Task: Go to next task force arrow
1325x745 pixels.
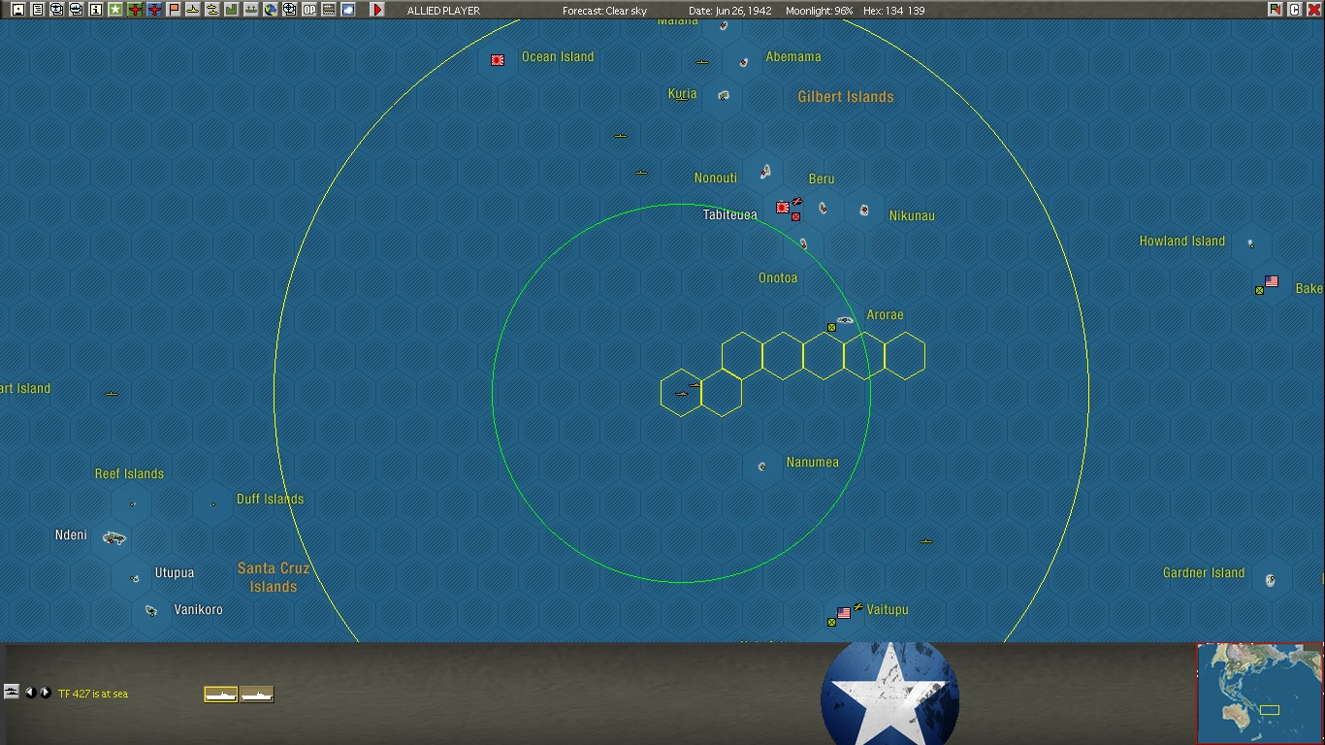Action: coord(46,693)
